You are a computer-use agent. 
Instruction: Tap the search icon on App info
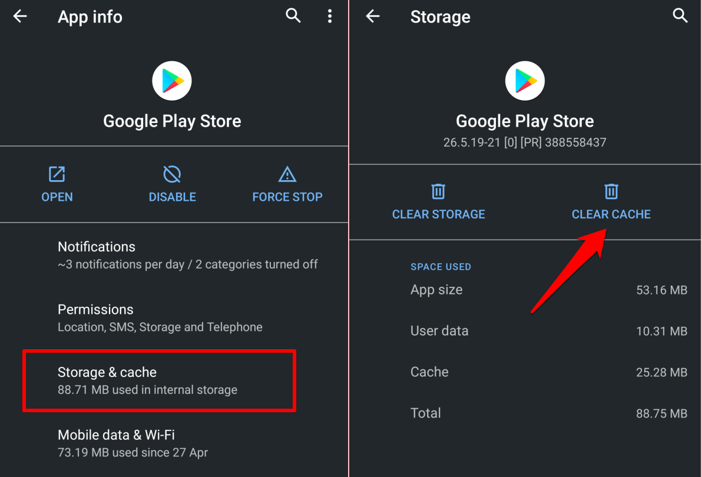(293, 16)
